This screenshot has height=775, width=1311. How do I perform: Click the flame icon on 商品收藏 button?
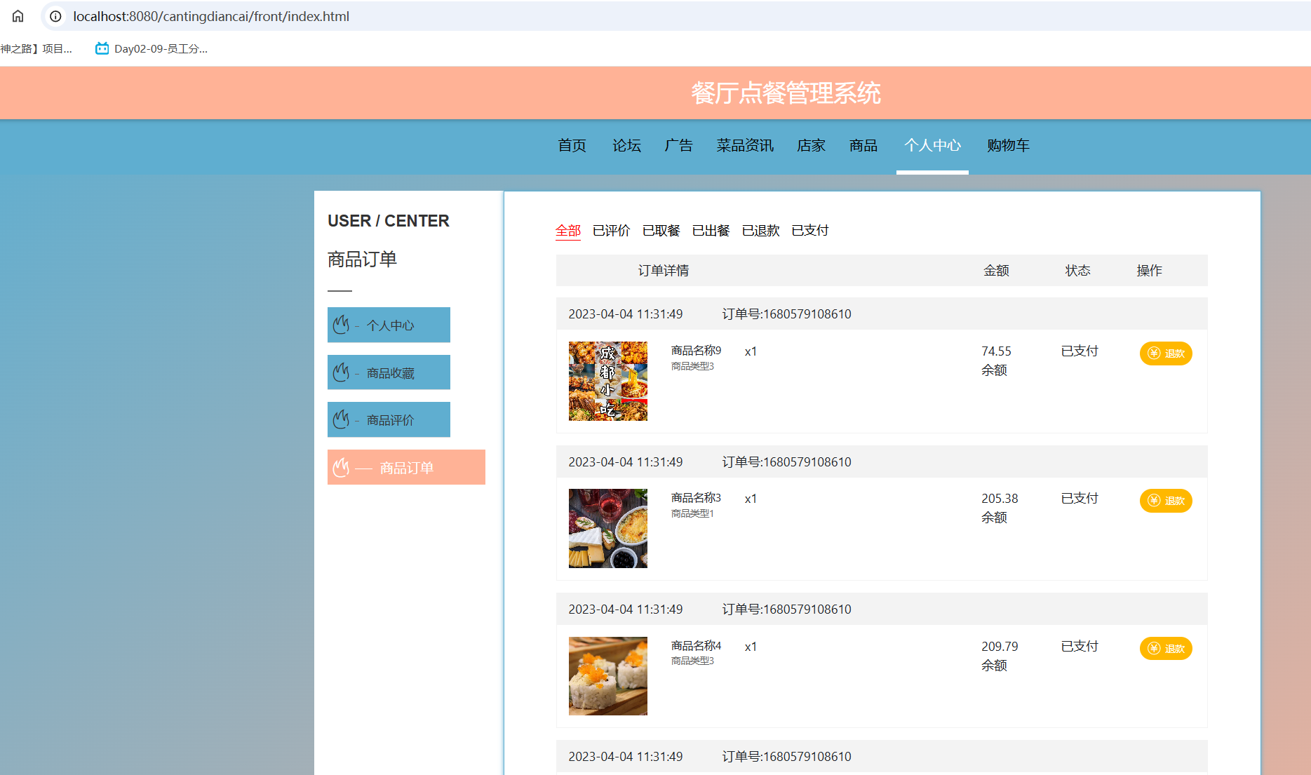click(342, 372)
